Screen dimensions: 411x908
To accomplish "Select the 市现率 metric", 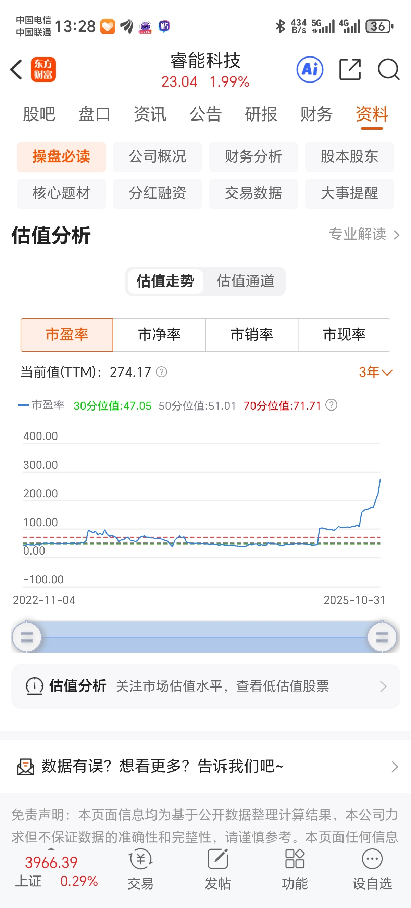I will coord(344,335).
